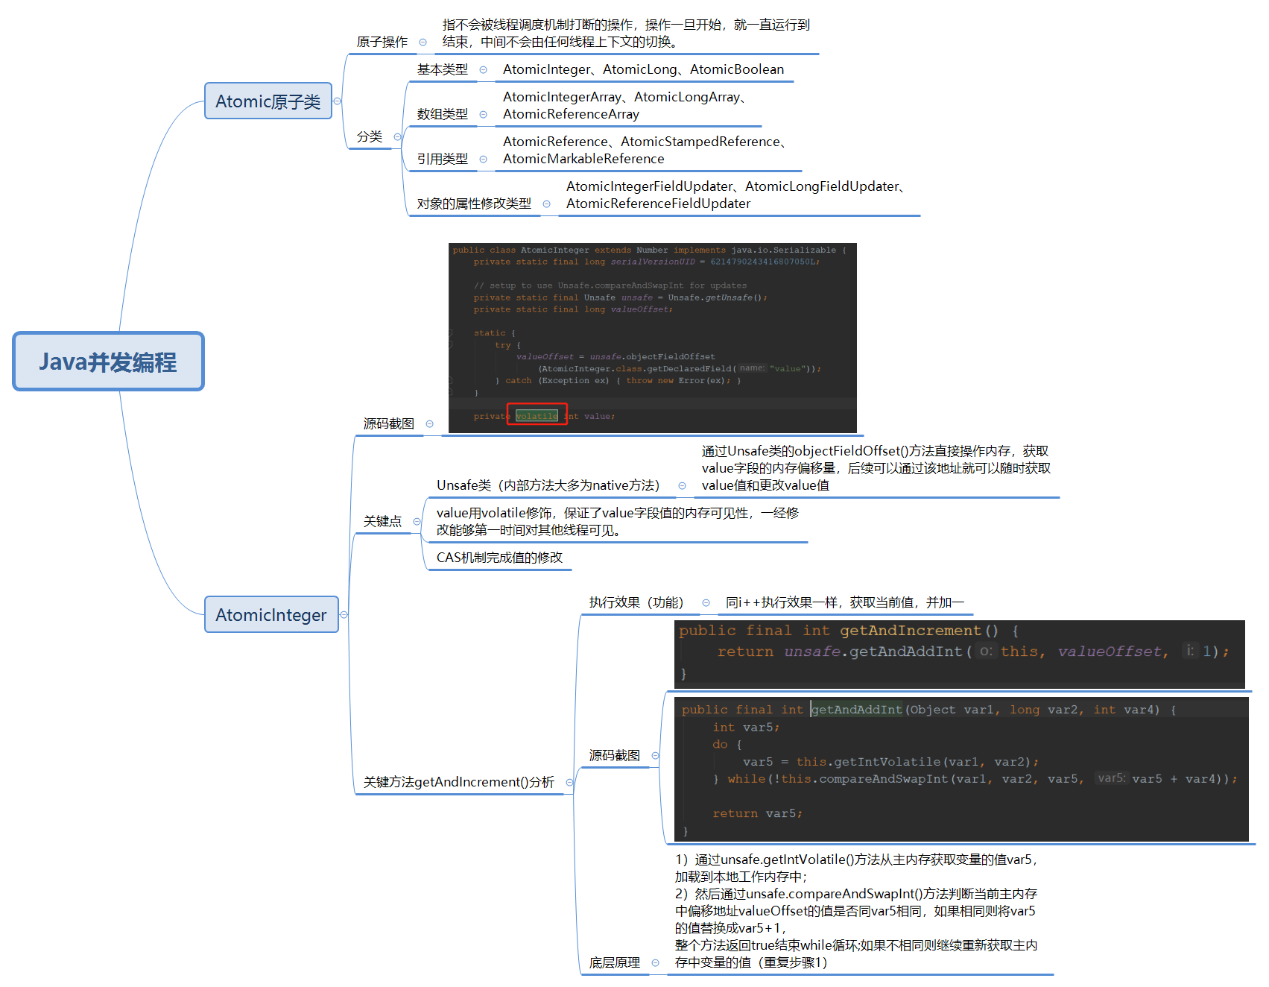Collapse the 关键方法getAndIncrement()分析 toggle
The width and height of the screenshot is (1269, 987).
570,783
